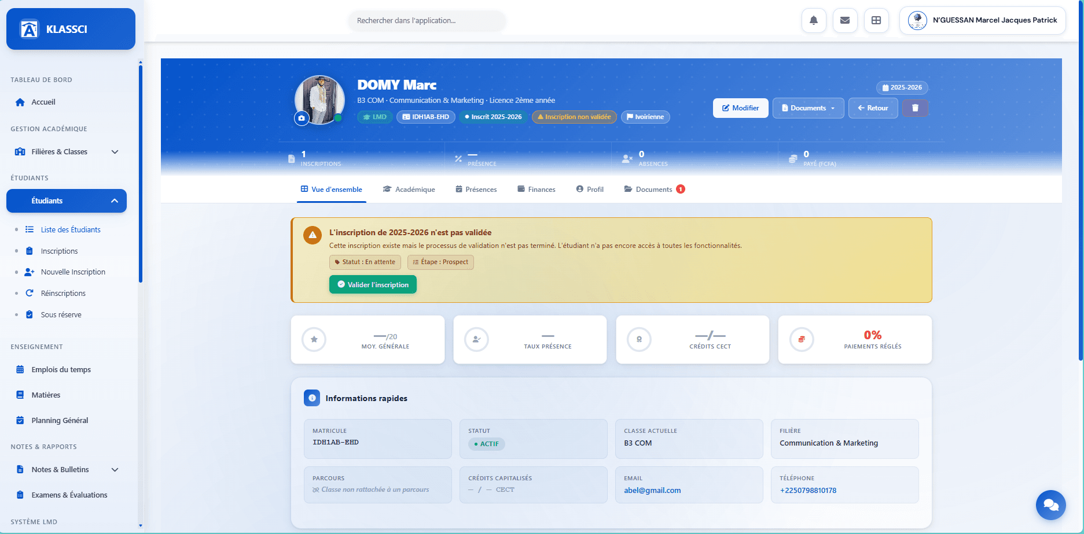The height and width of the screenshot is (534, 1084).
Task: Open Nouvelle Inscription in sidebar
Action: (x=73, y=272)
